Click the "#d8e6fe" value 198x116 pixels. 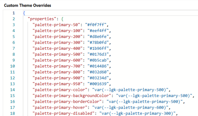pyautogui.click(x=98, y=37)
